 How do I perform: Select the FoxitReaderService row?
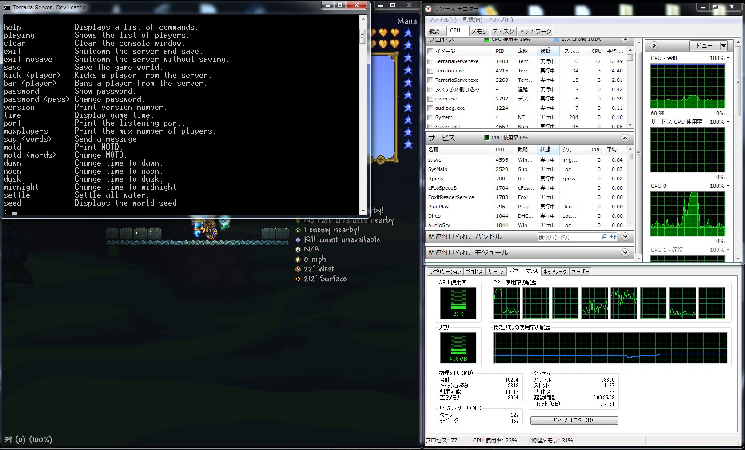pyautogui.click(x=526, y=197)
